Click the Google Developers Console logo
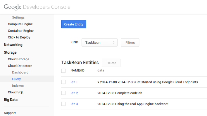The image size is (207, 116). [37, 7]
